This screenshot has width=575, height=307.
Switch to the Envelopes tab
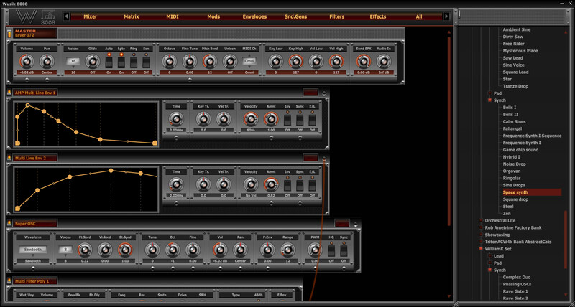tap(255, 16)
